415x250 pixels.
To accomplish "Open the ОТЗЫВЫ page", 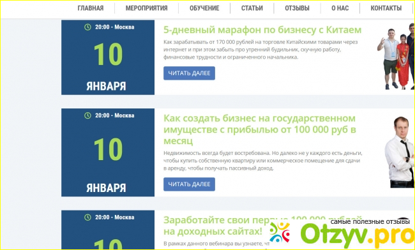I will tap(297, 8).
